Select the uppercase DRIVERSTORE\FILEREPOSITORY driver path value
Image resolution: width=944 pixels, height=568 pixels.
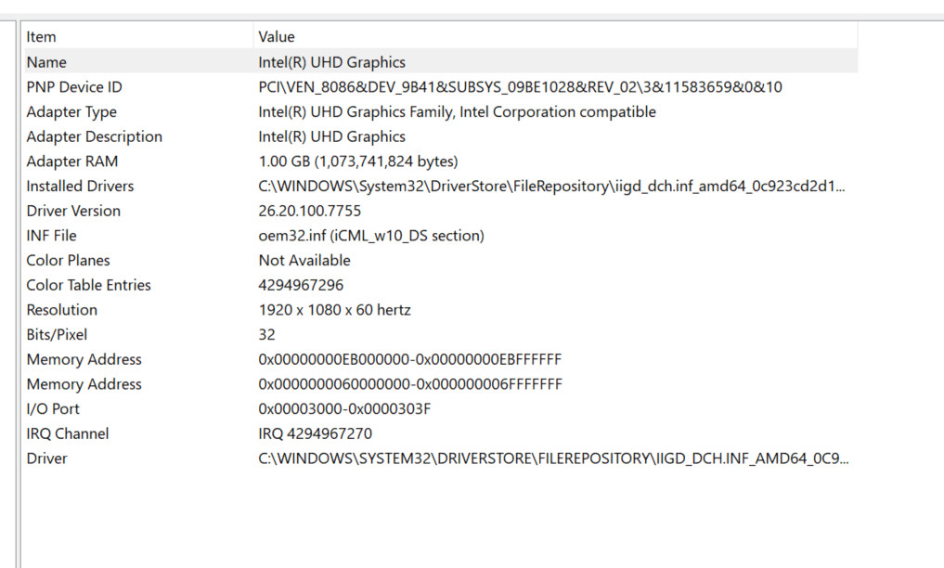point(553,458)
